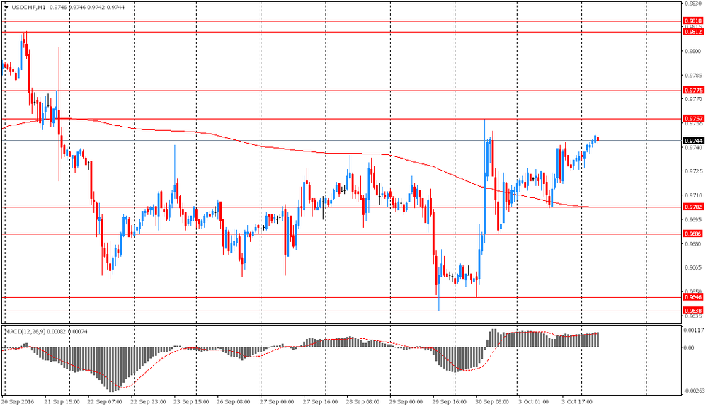Click the current price 0.9744 label
The height and width of the screenshot is (409, 708).
693,141
